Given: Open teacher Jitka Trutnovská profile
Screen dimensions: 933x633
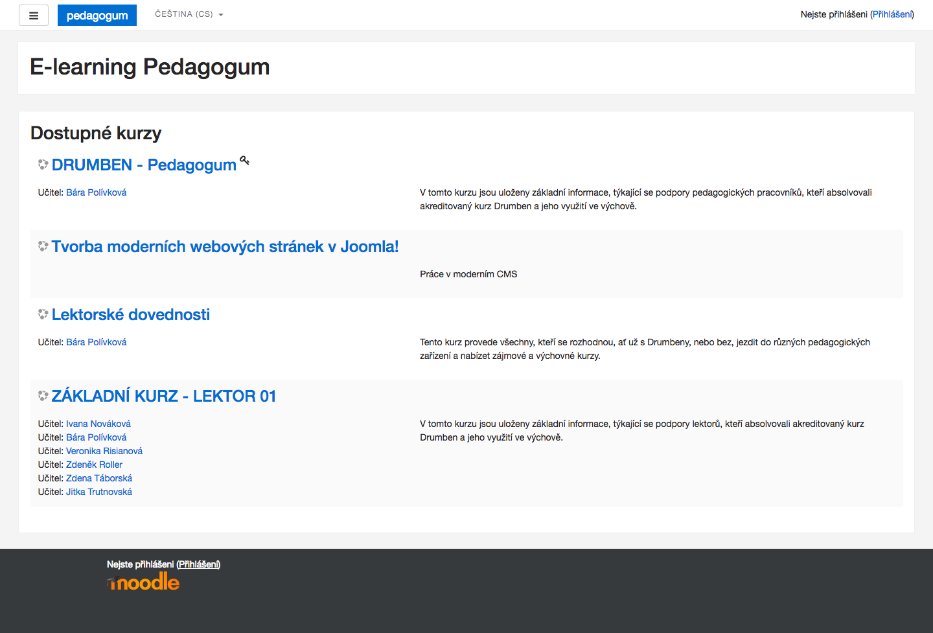Looking at the screenshot, I should click(99, 492).
